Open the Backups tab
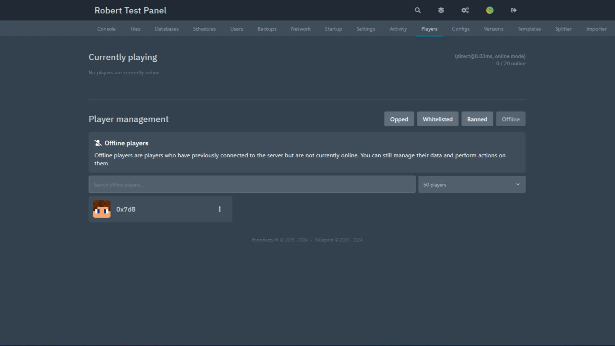Viewport: 615px width, 346px height. coord(267,29)
